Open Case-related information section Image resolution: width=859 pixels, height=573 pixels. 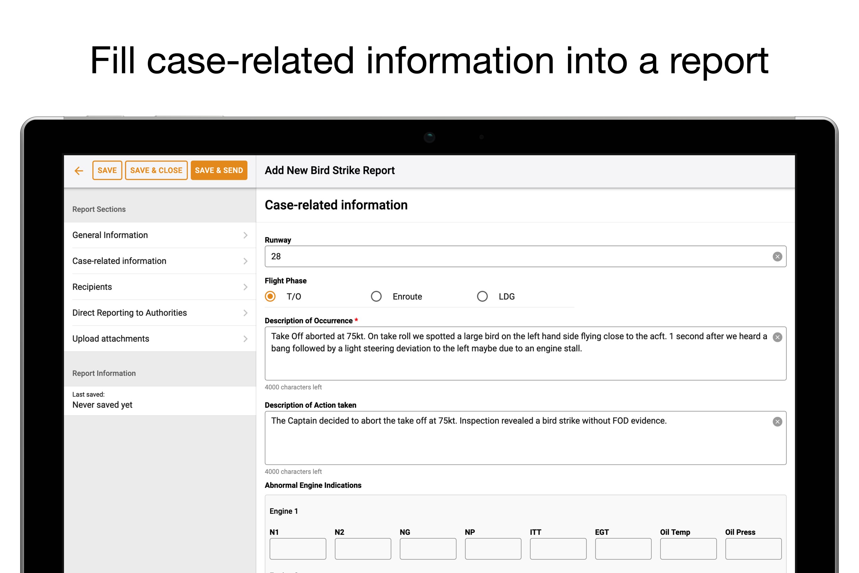pos(119,261)
